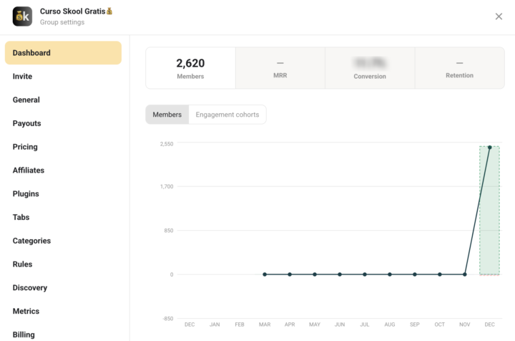The width and height of the screenshot is (515, 341).
Task: Click the 1,700 y-axis label
Action: [x=167, y=186]
